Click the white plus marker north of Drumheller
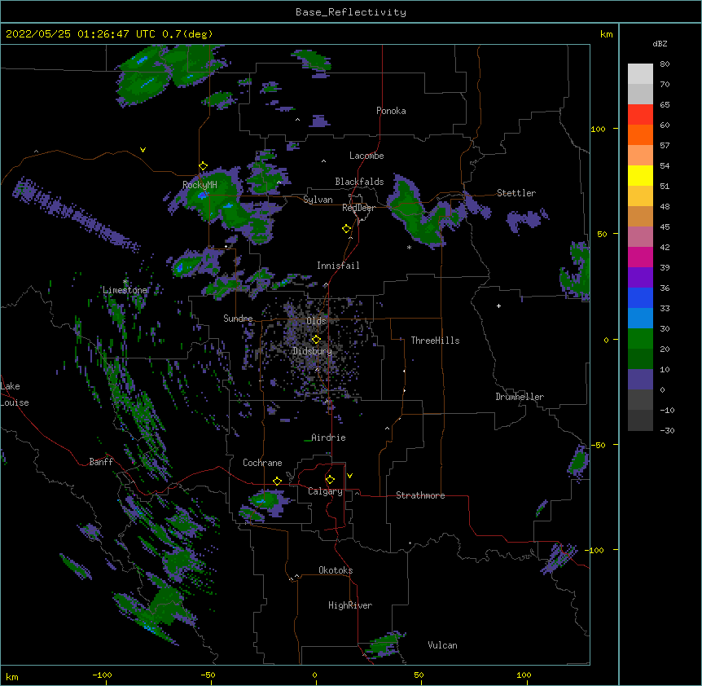The width and height of the screenshot is (702, 686). 498,306
